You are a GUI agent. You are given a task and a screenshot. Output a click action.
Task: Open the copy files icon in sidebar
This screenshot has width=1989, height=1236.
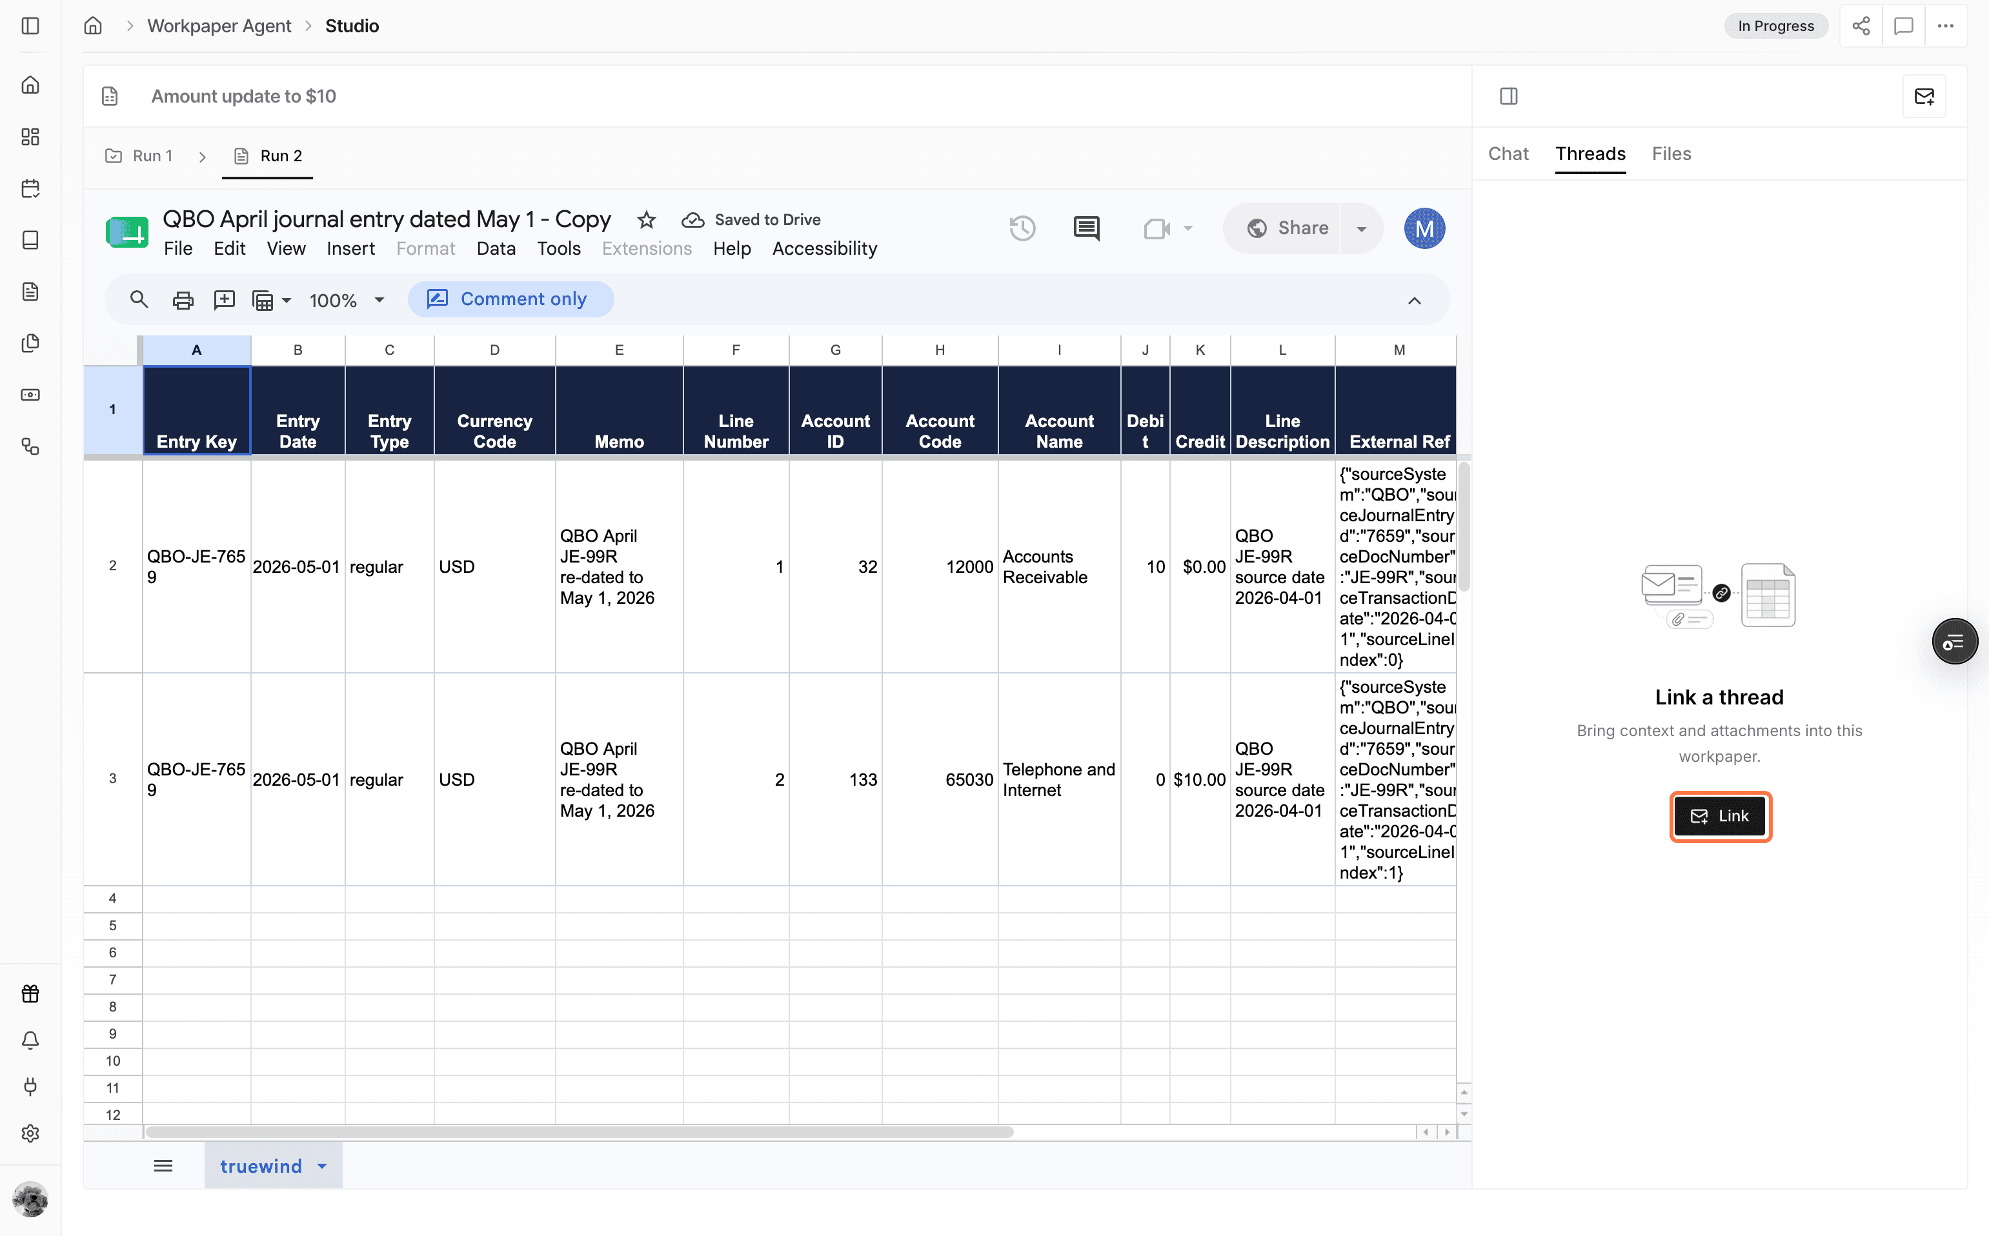30,343
